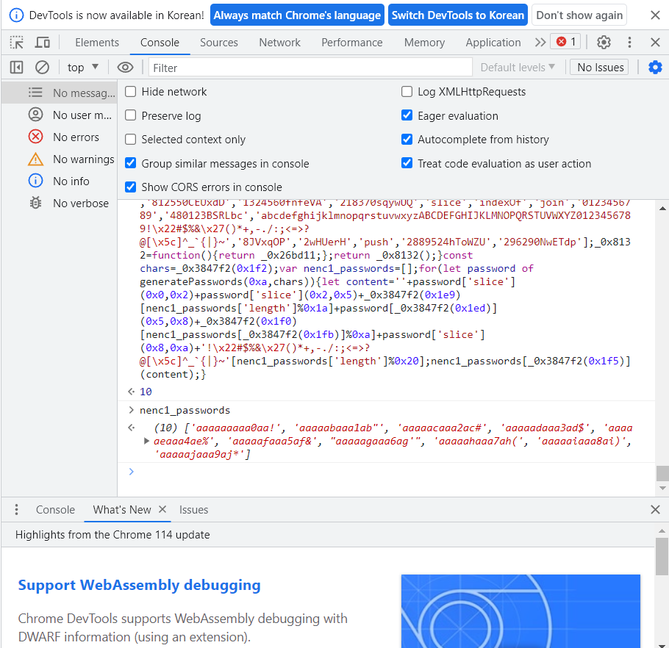Viewport: 669px width, 648px height.
Task: Toggle the blue console settings gear
Action: [x=655, y=68]
